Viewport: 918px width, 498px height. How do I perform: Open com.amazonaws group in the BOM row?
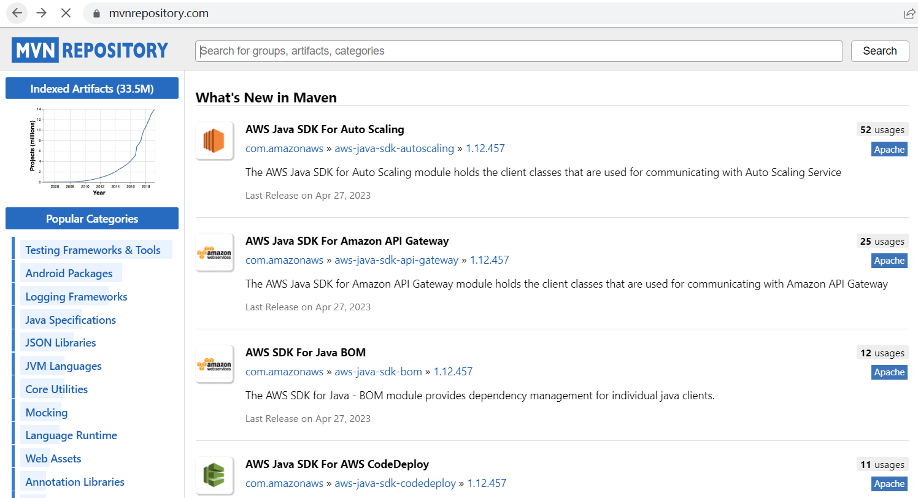tap(284, 372)
